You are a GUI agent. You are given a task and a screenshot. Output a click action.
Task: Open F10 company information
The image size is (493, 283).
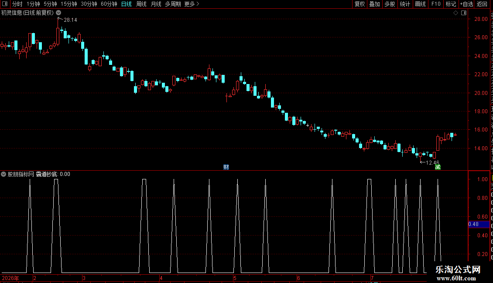(436, 4)
